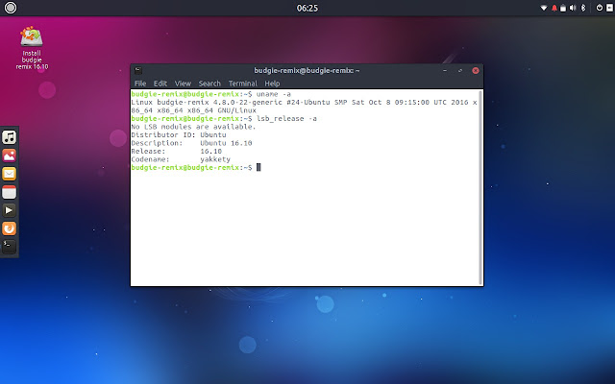The height and width of the screenshot is (384, 615).
Task: Click the 'Ubuntu 16.10' description value
Action: 226,143
